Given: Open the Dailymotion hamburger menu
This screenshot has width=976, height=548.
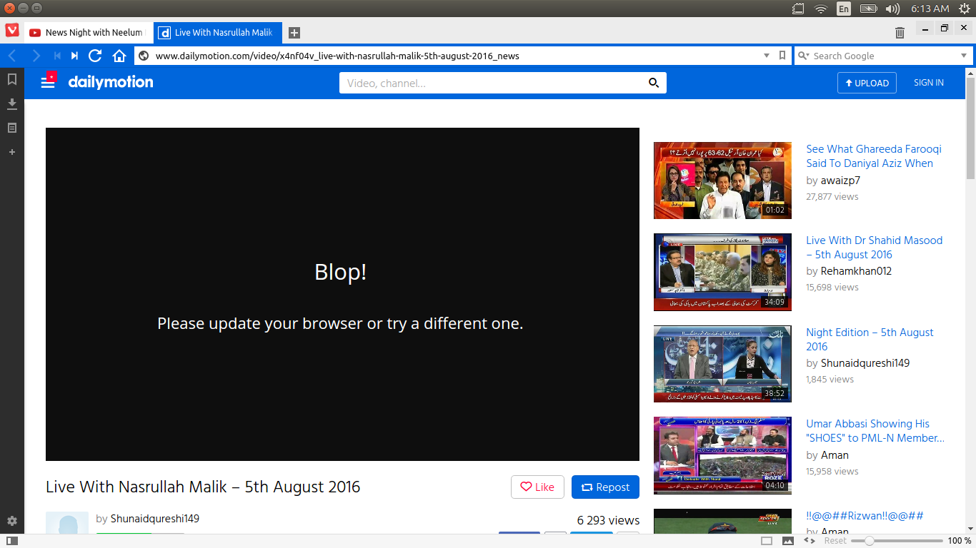Looking at the screenshot, I should click(x=48, y=82).
